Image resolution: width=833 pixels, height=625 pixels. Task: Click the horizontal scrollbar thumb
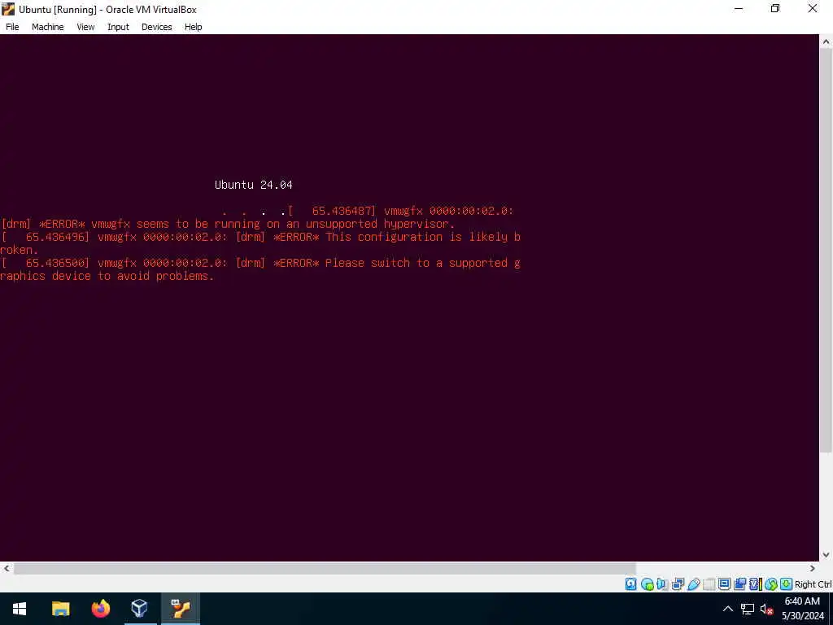(324, 569)
